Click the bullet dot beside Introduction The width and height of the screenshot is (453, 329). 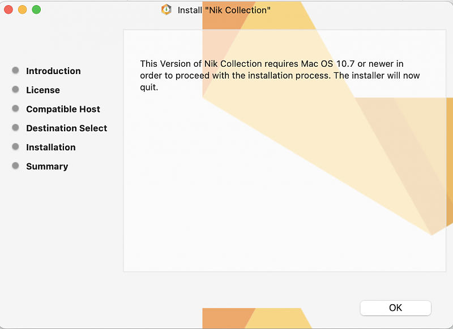[15, 71]
